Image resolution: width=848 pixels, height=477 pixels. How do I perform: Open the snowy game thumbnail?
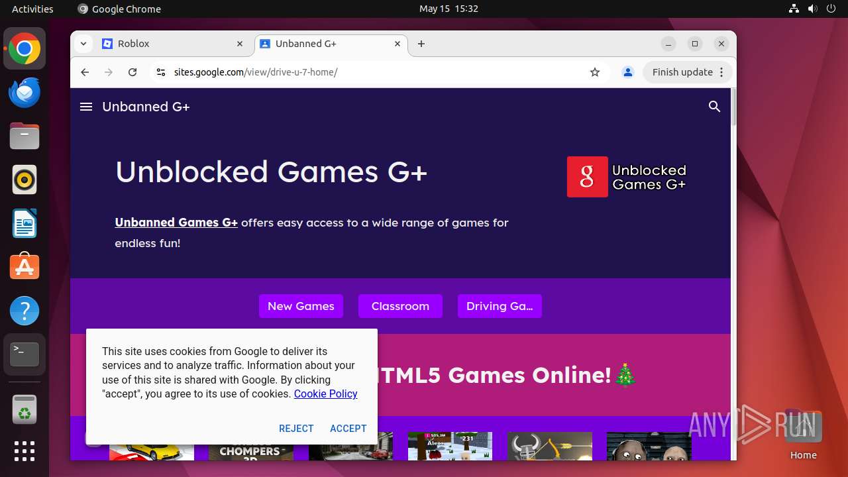[450, 446]
